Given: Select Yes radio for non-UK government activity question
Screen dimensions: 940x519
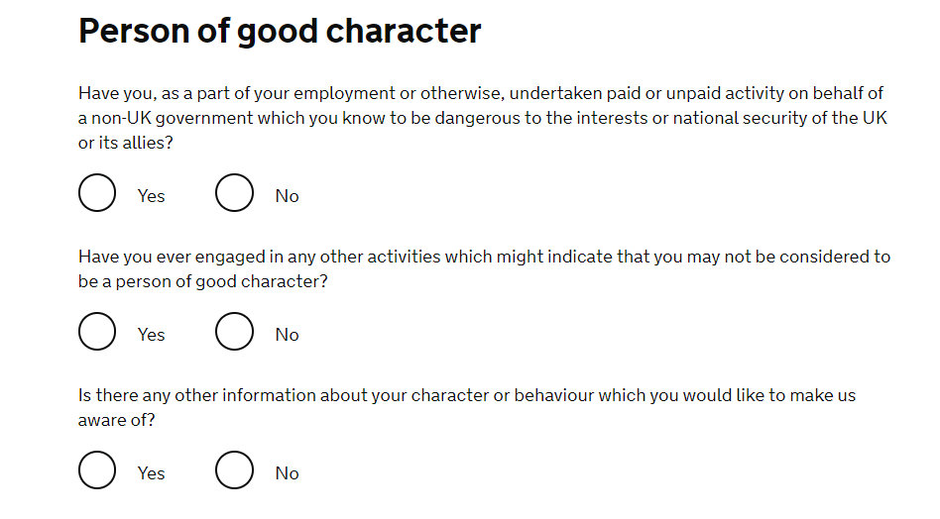Looking at the screenshot, I should pos(97,193).
